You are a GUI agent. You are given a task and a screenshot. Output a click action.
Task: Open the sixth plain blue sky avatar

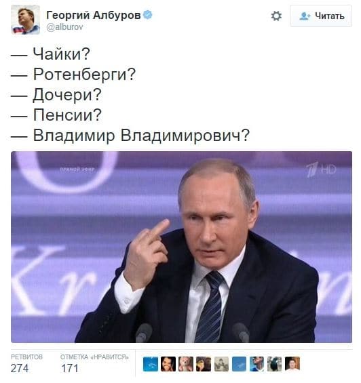tap(239, 364)
